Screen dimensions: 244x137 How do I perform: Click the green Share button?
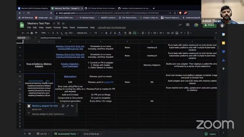point(209,25)
